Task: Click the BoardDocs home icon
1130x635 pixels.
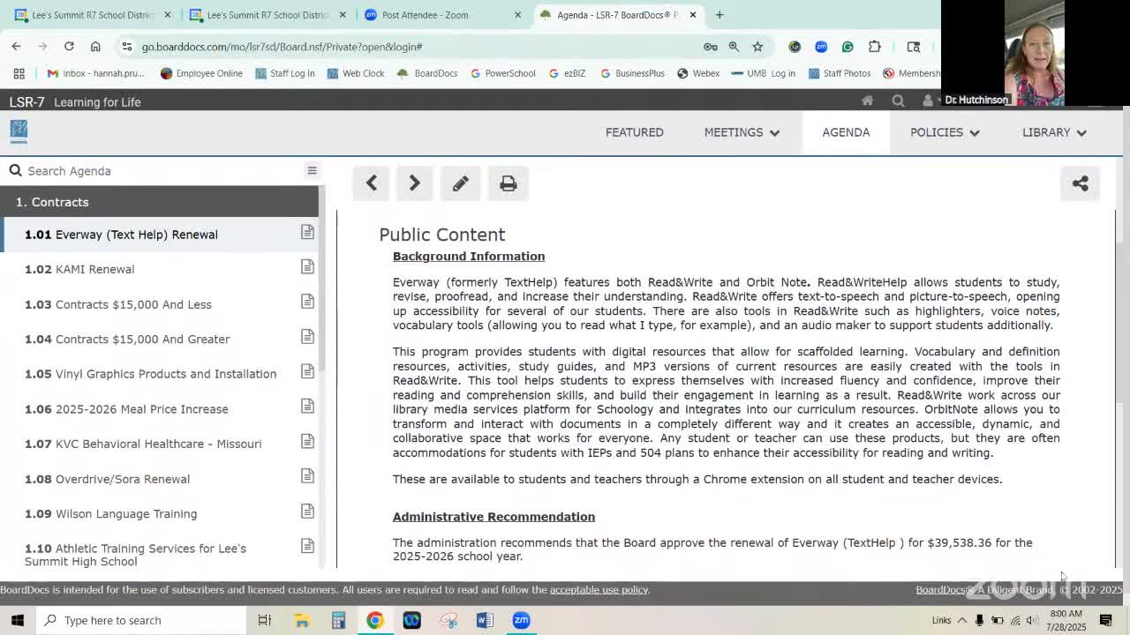Action: (x=867, y=101)
